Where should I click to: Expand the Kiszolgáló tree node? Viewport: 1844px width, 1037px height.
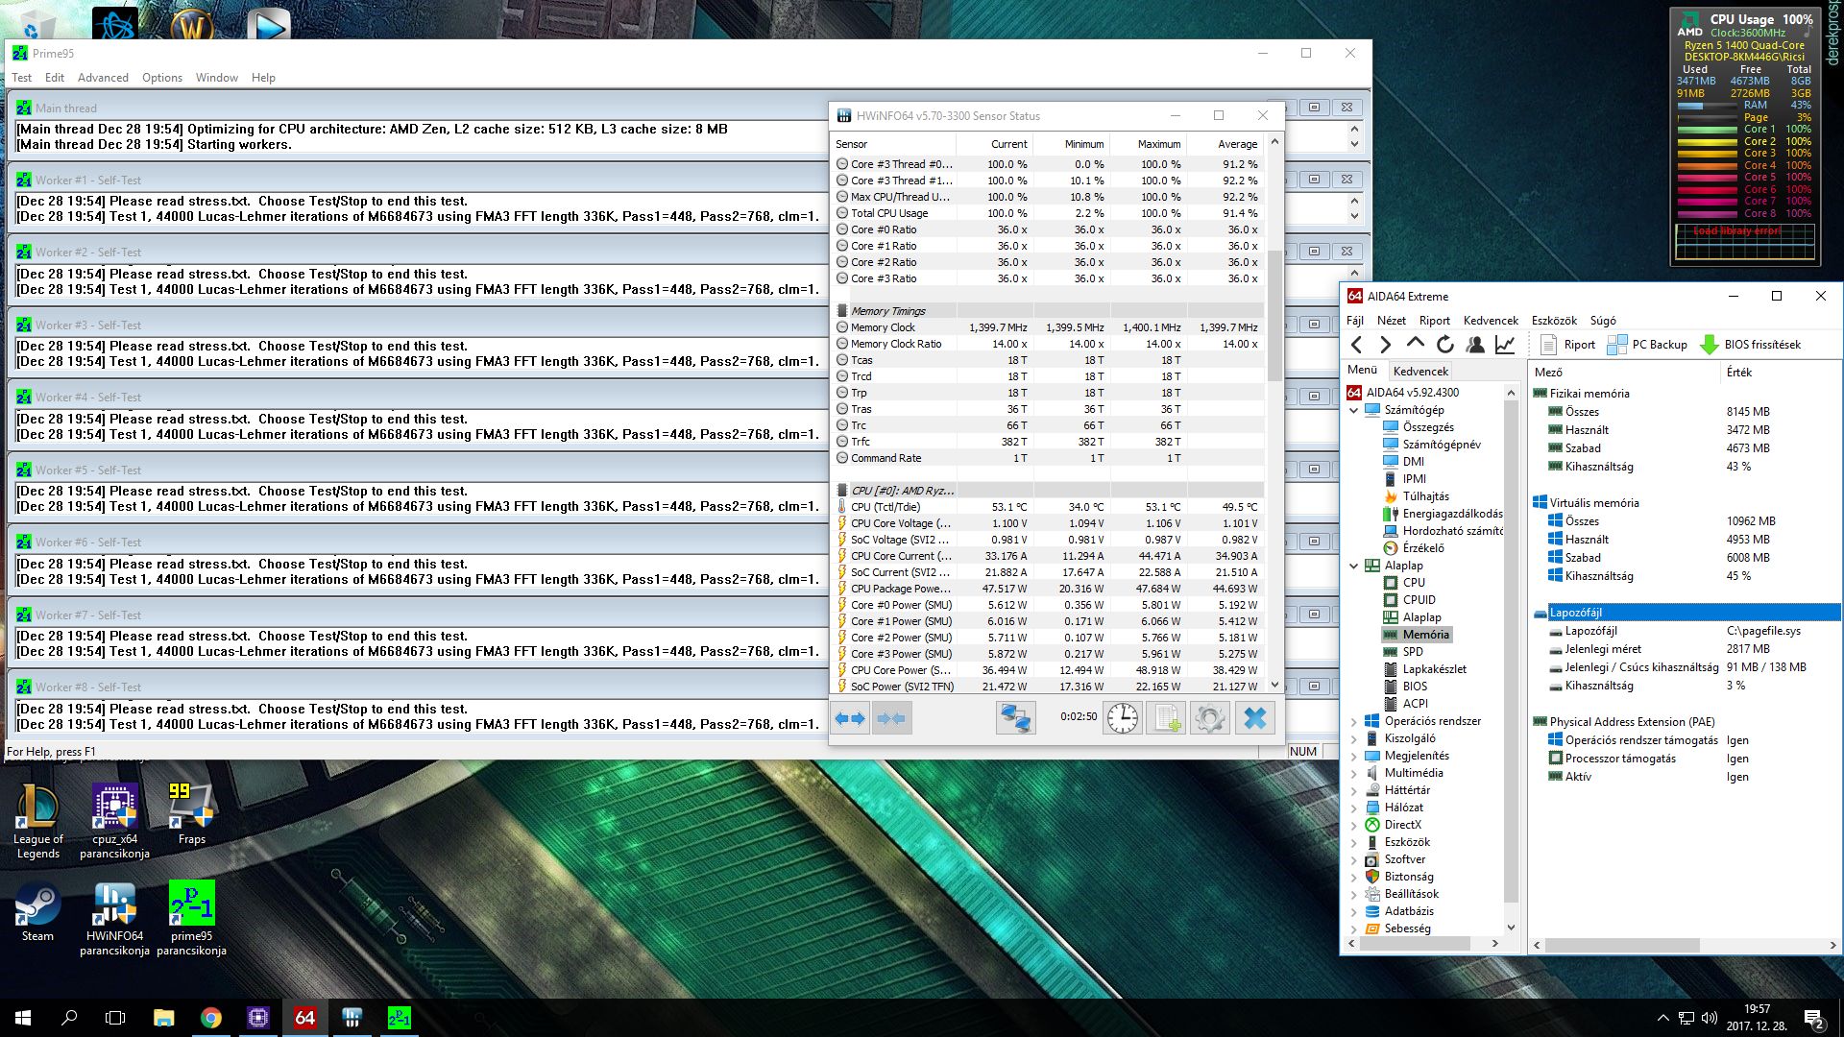click(1354, 738)
